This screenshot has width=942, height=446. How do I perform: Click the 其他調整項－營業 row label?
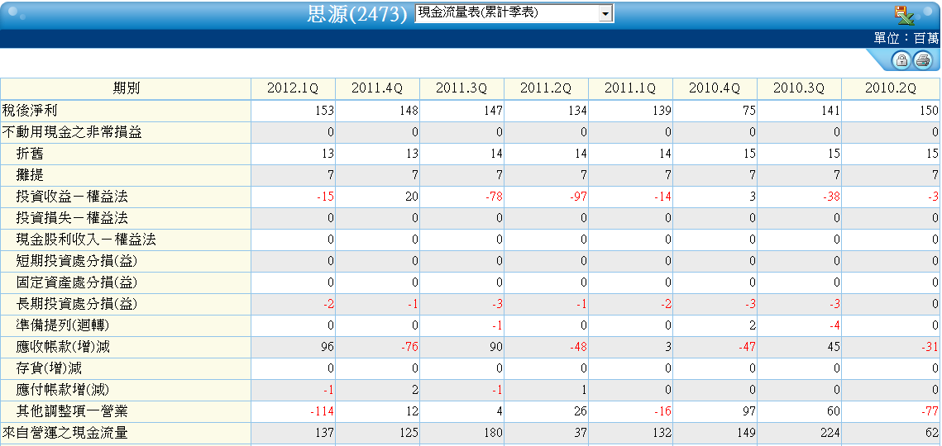[x=72, y=412]
